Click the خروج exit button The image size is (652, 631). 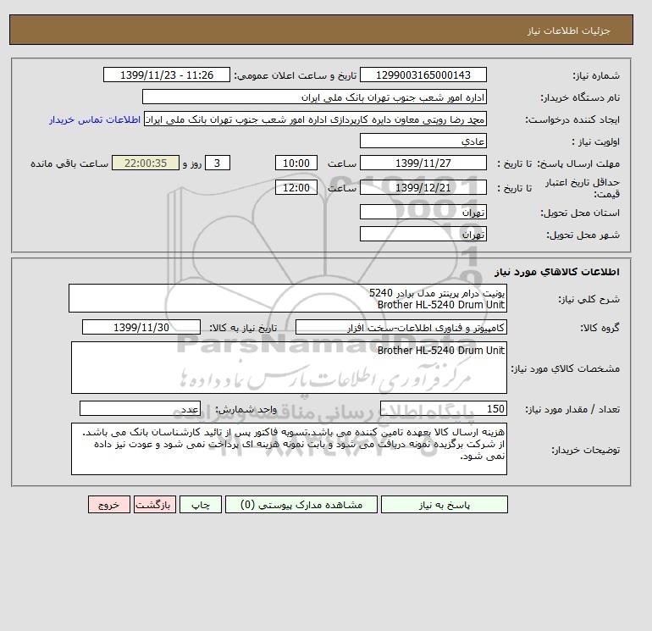click(109, 505)
